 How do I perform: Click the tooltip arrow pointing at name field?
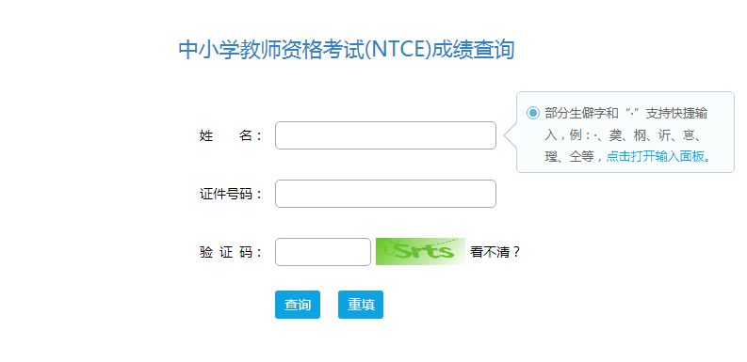[x=511, y=135]
